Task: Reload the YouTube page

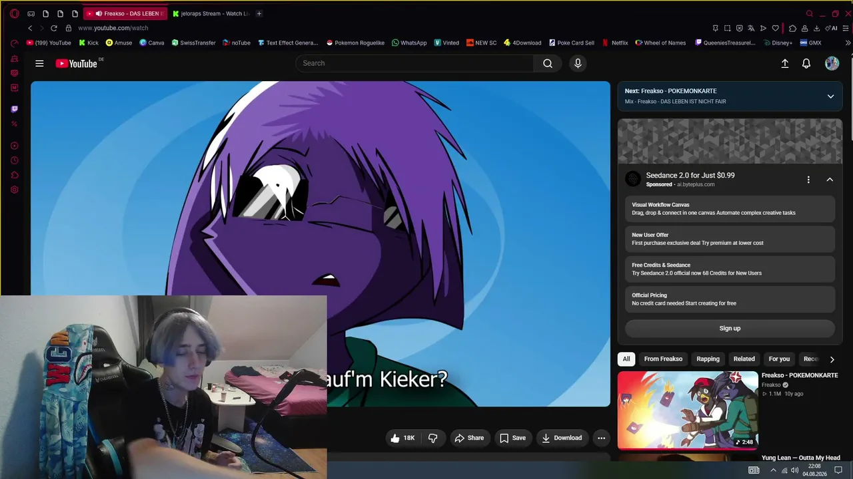Action: (54, 28)
